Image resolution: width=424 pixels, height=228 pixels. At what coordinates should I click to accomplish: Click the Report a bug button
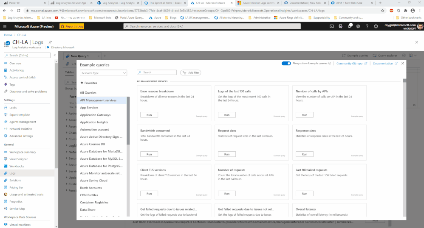[72, 26]
